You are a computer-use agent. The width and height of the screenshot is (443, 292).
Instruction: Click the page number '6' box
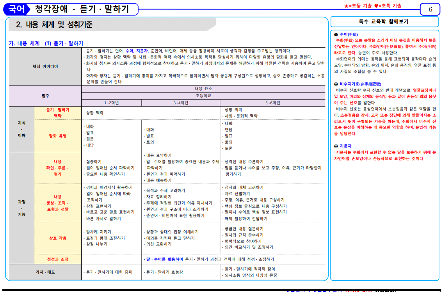430,9
